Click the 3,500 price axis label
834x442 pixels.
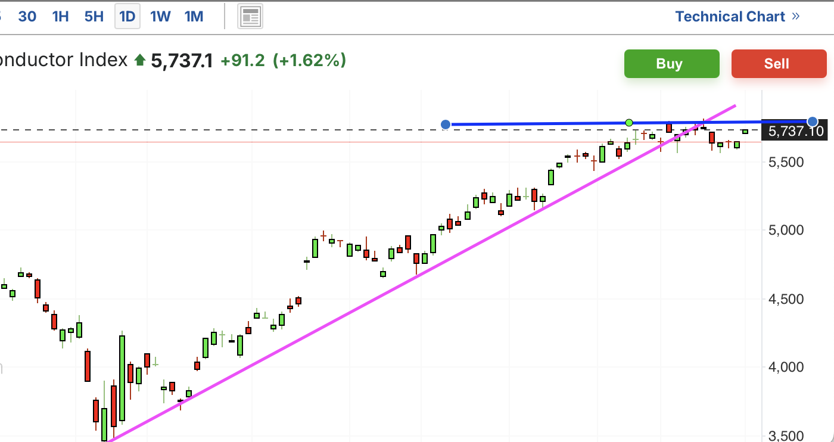(786, 436)
